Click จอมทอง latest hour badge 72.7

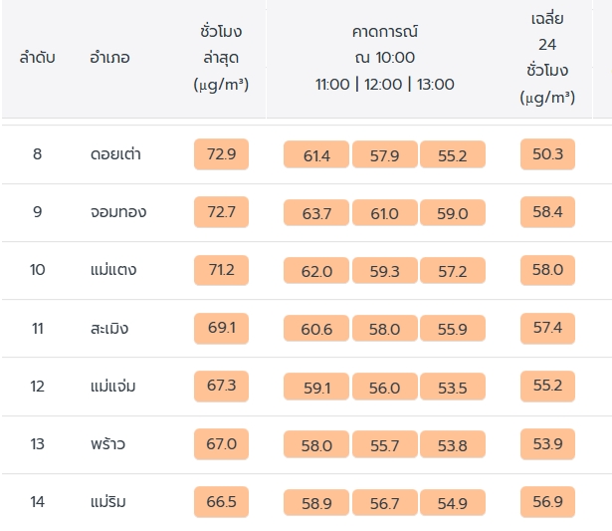click(x=221, y=212)
